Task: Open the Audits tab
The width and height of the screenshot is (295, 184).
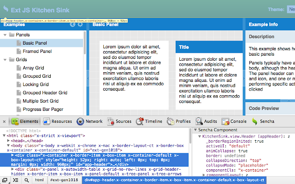Action: (x=206, y=121)
